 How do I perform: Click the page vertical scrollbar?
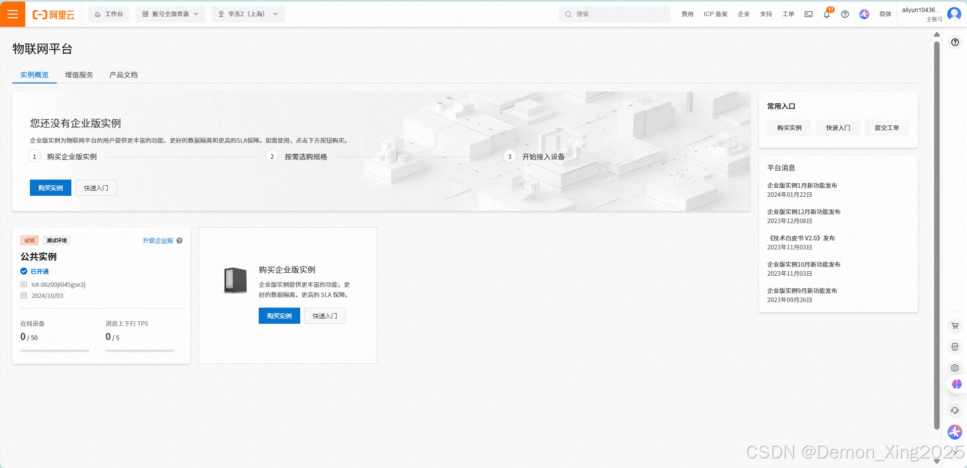click(937, 235)
